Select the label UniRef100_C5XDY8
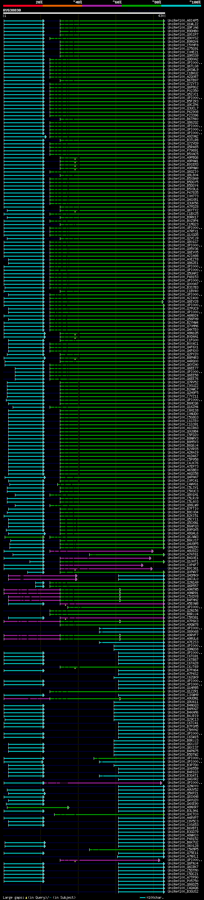 (183, 596)
